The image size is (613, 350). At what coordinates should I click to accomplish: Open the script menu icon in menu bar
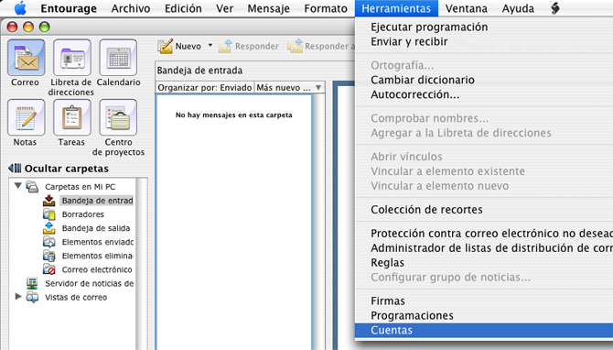pyautogui.click(x=555, y=8)
